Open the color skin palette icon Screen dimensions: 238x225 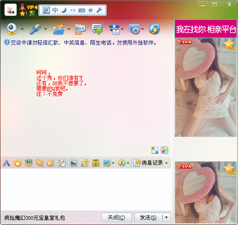[164, 150]
